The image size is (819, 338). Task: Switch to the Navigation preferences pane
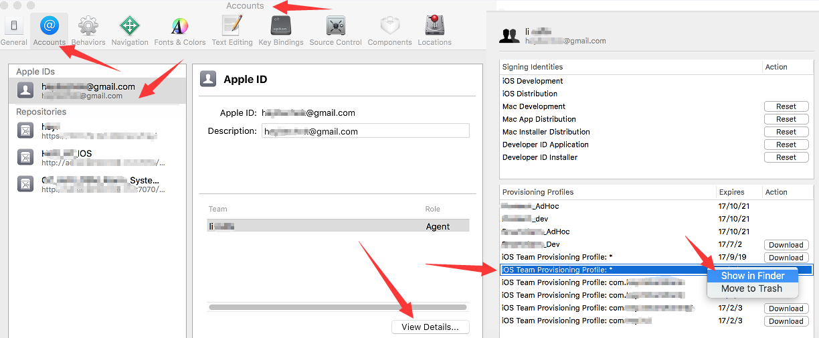[130, 31]
